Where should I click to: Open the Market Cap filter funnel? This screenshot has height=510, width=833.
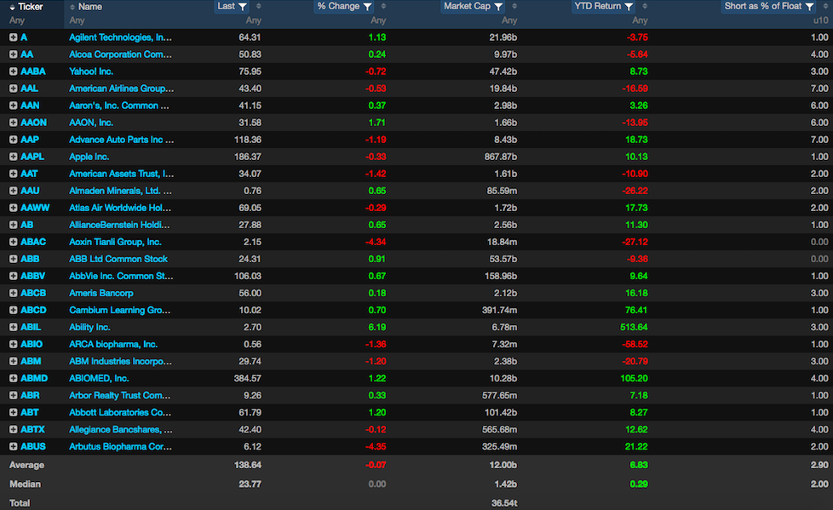click(x=497, y=6)
